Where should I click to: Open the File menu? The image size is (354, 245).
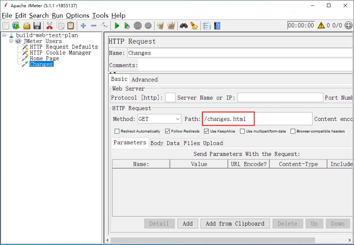(7, 16)
